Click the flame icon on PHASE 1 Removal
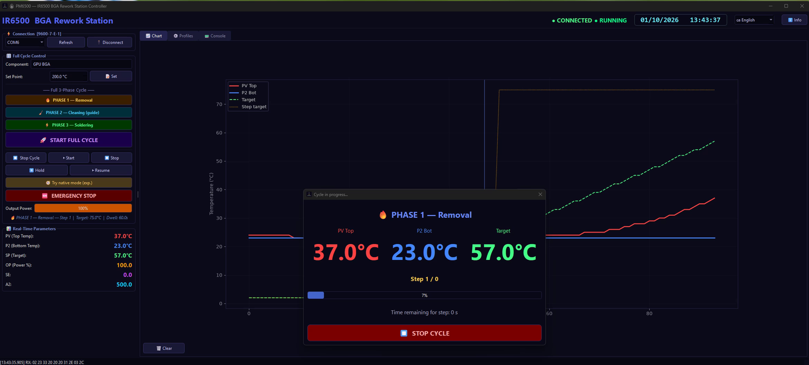This screenshot has width=809, height=365. click(x=48, y=100)
